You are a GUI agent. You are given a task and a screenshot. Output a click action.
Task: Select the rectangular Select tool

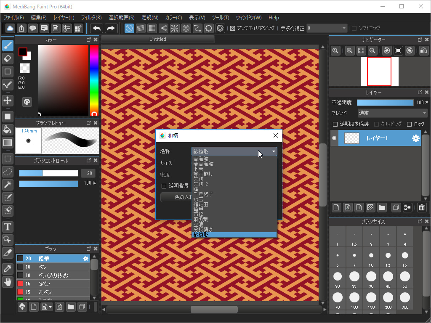[x=8, y=159]
